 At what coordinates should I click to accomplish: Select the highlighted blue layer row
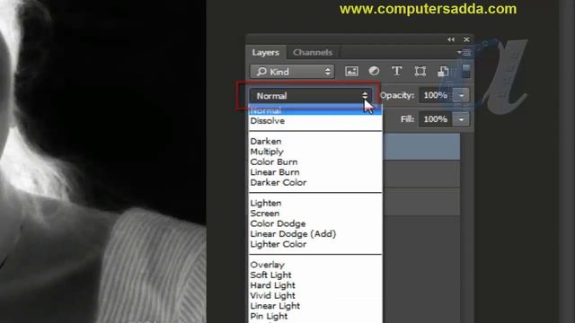[421, 146]
